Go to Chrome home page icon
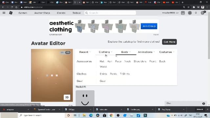The width and height of the screenshot is (210, 118). pos(16,7)
